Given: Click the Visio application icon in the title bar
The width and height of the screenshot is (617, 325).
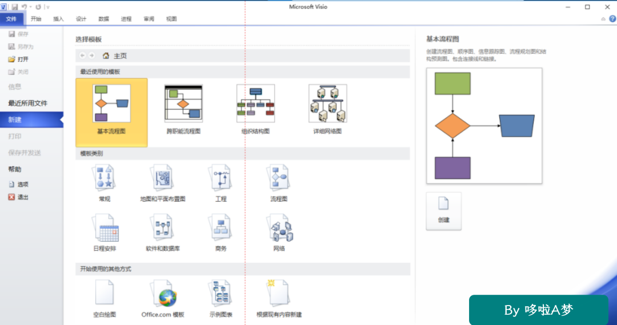Looking at the screenshot, I should pos(3,7).
